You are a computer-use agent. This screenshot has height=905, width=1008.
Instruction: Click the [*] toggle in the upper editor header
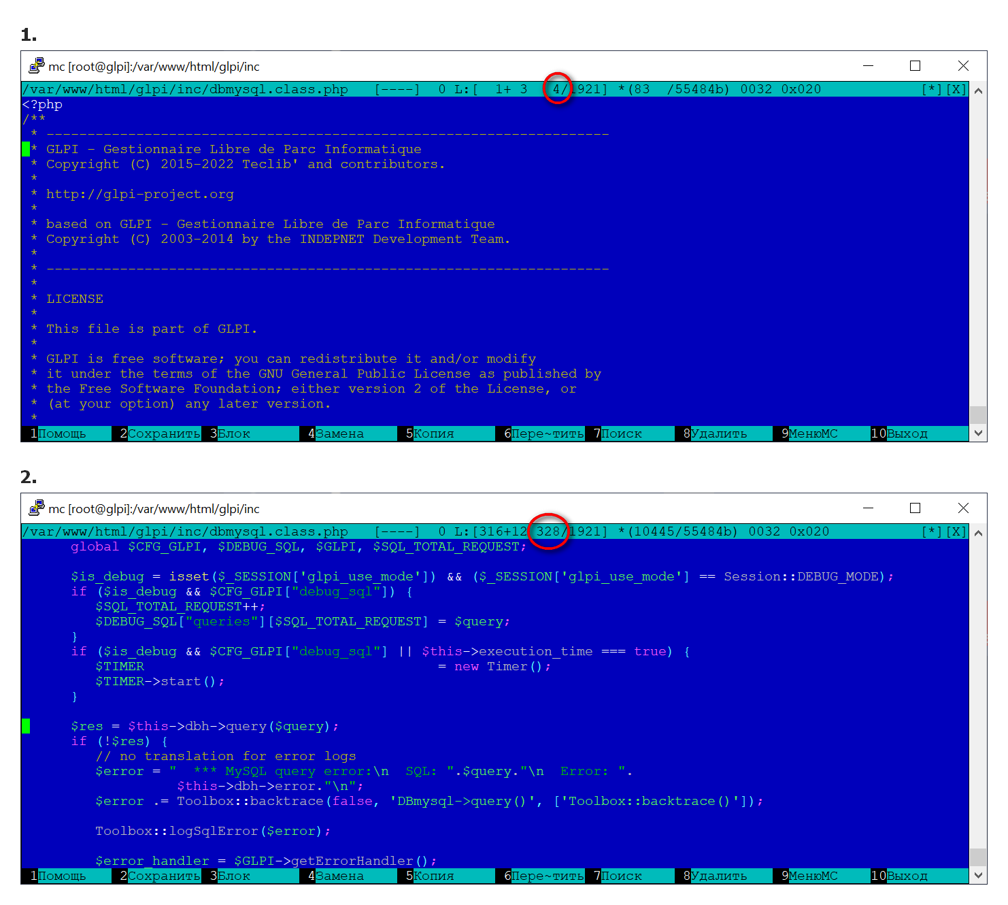(932, 89)
